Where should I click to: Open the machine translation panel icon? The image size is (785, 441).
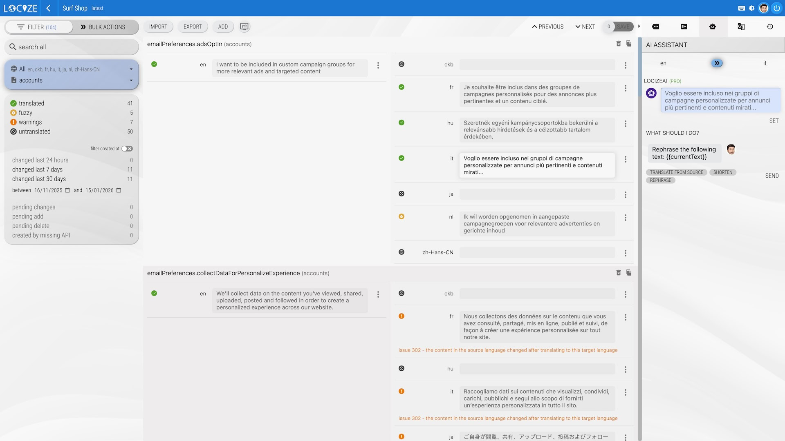(741, 26)
